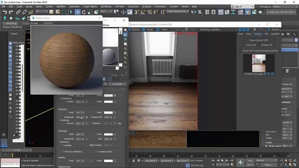Viewport: 299px width, 168px height.
Task: Click the Align tool icon
Action: [x=199, y=12]
